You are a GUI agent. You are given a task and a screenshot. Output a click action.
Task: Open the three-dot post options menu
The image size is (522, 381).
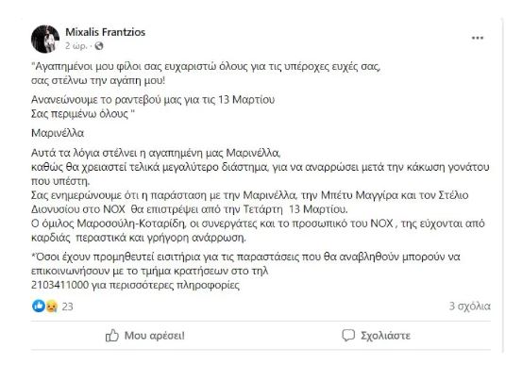pos(478,38)
